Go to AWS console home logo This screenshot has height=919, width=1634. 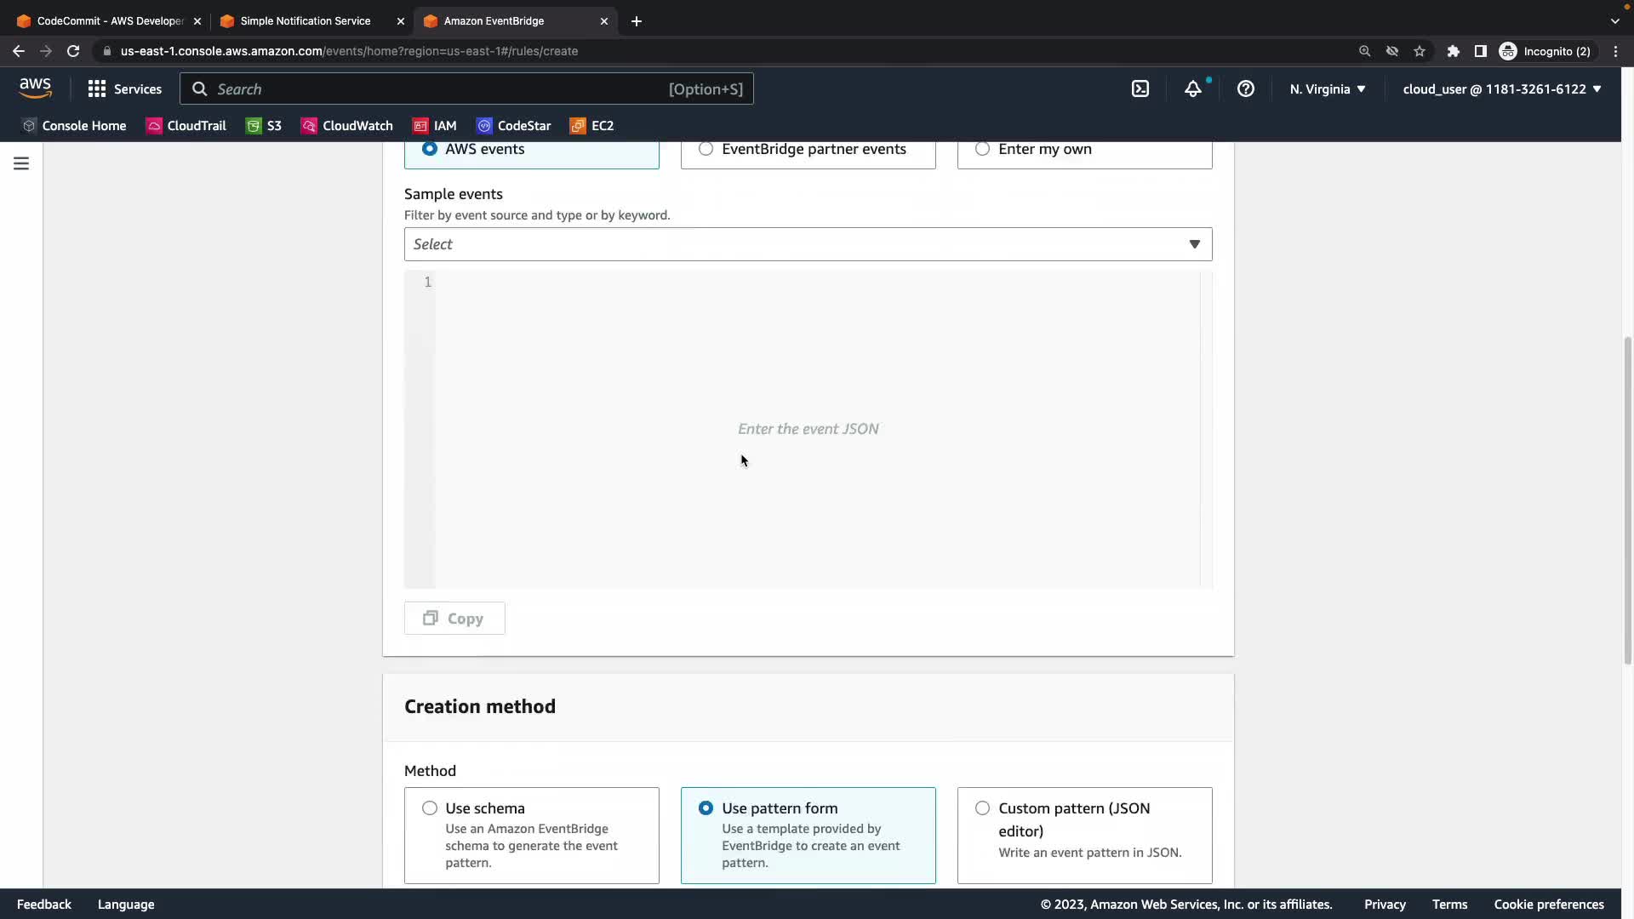pos(35,88)
